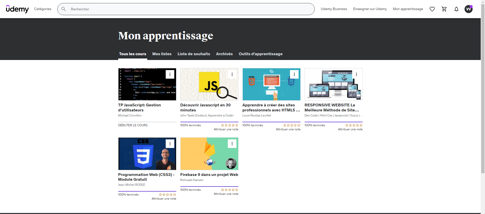Rate the HTML5 course with the fifth star
The width and height of the screenshot is (485, 214).
pos(299,125)
